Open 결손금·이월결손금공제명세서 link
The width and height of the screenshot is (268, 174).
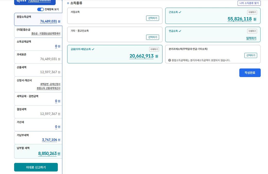click(x=46, y=34)
